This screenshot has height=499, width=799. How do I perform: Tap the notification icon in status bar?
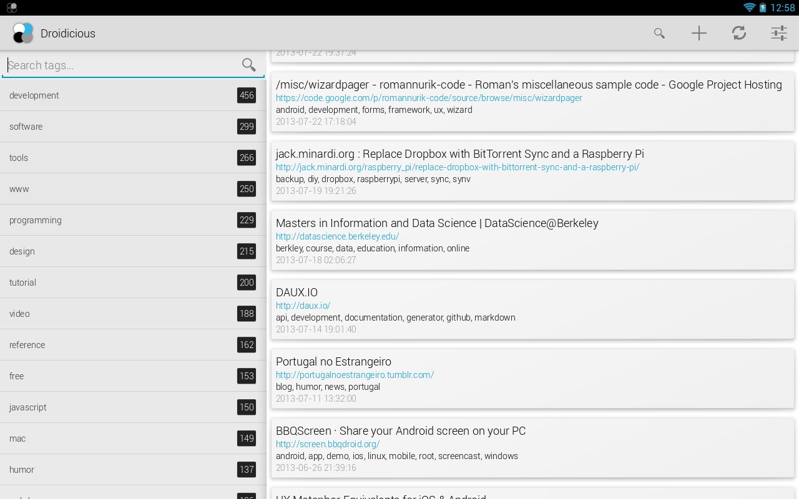click(x=11, y=7)
